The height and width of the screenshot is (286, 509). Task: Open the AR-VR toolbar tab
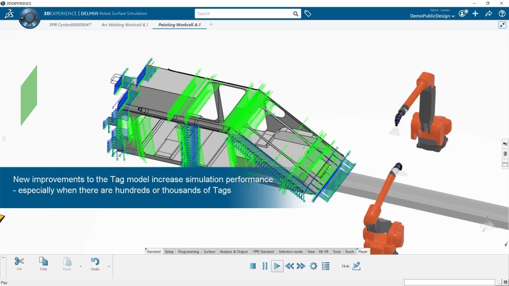pyautogui.click(x=323, y=252)
